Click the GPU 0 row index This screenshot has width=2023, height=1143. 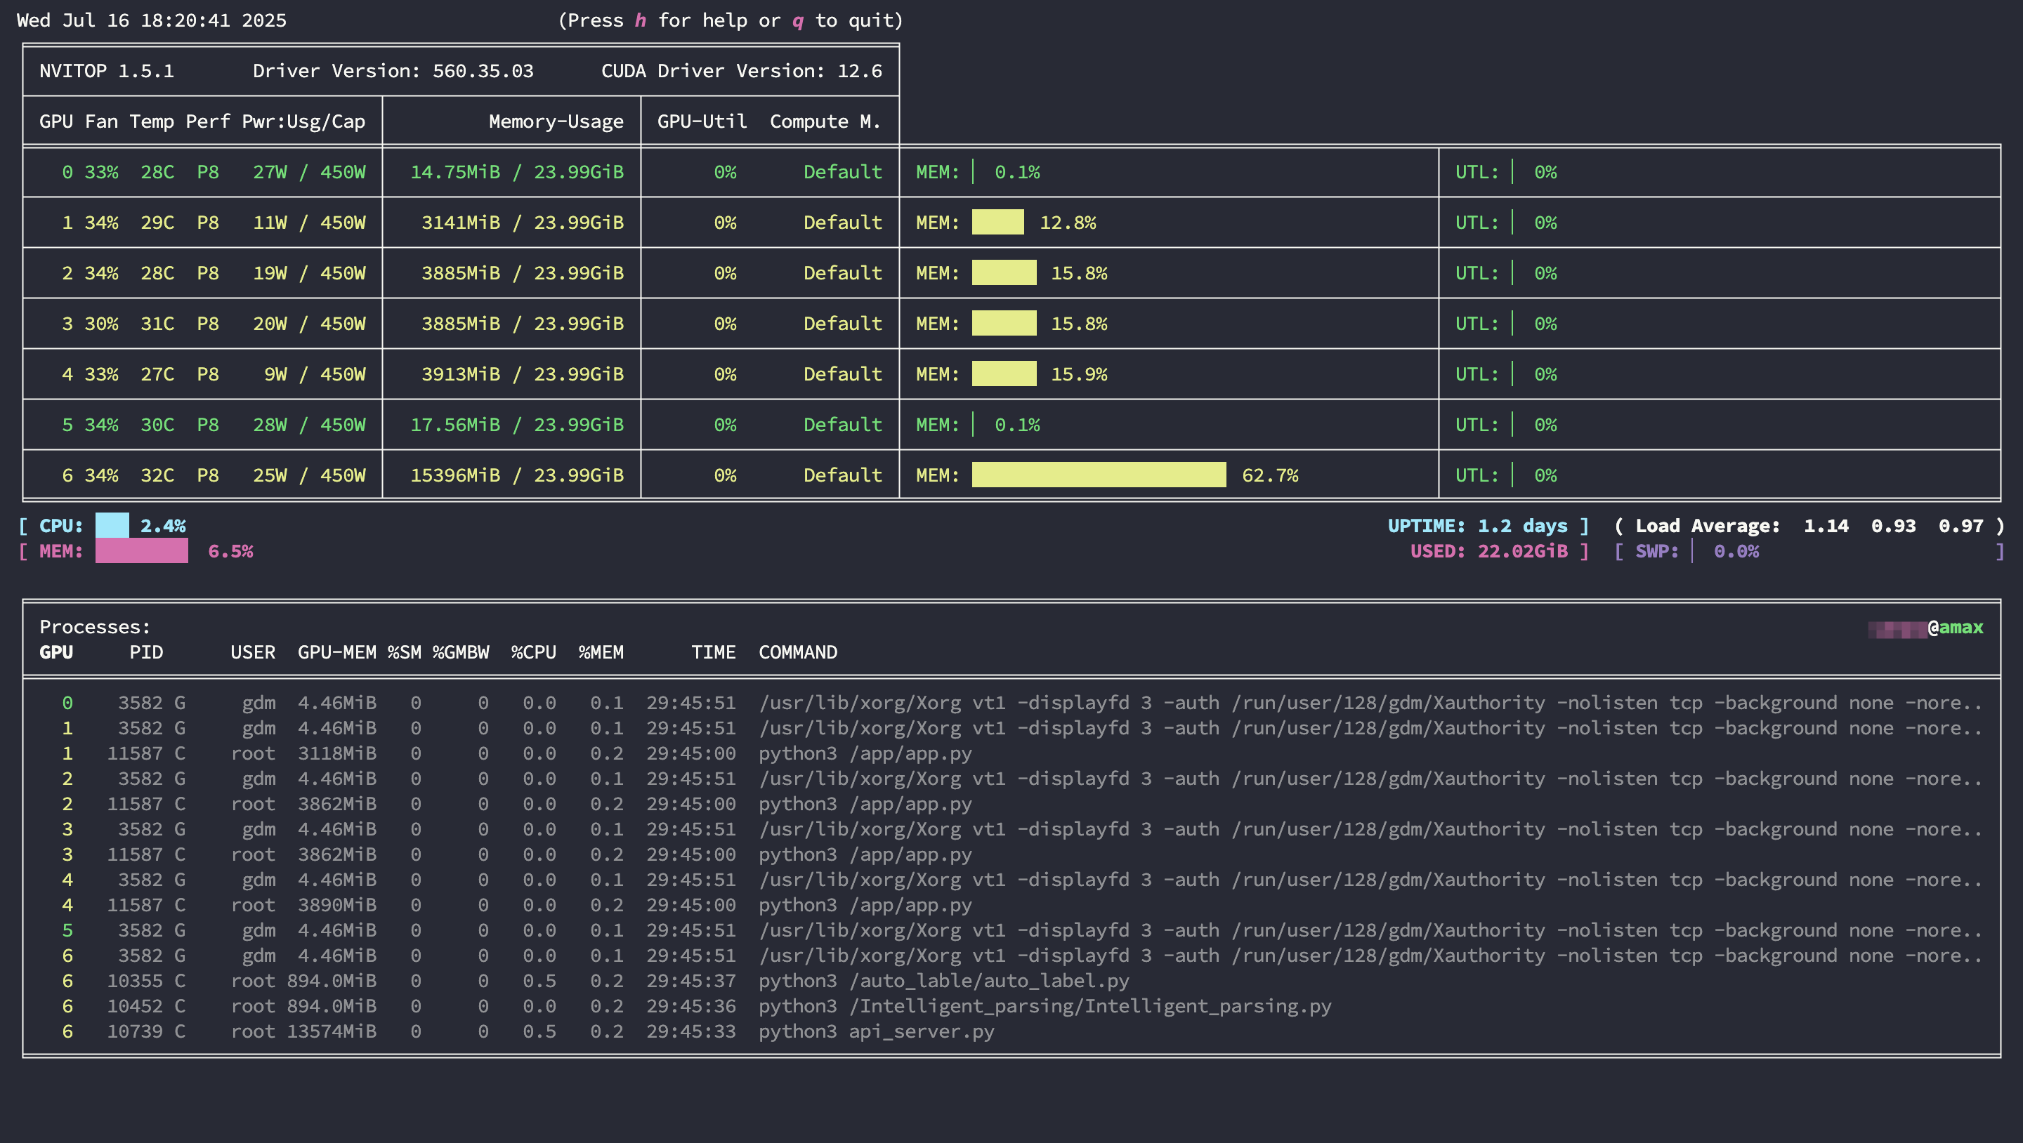click(x=67, y=172)
